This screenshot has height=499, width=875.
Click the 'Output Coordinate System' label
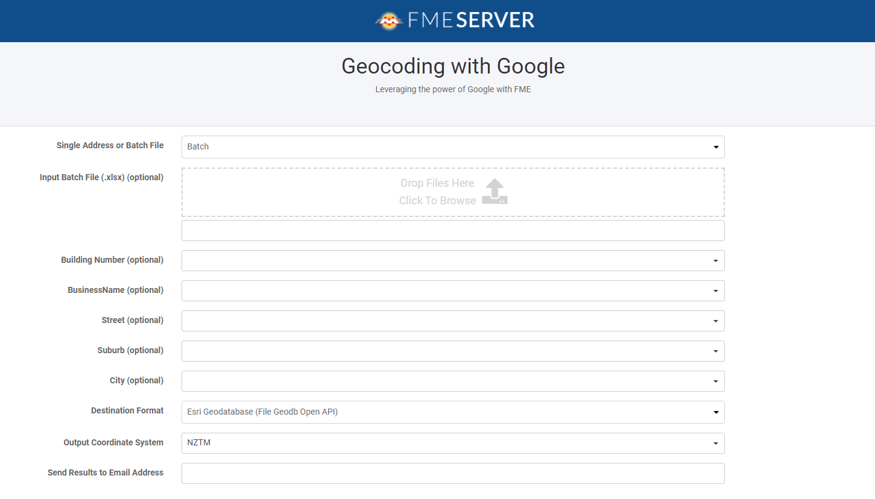tap(113, 442)
